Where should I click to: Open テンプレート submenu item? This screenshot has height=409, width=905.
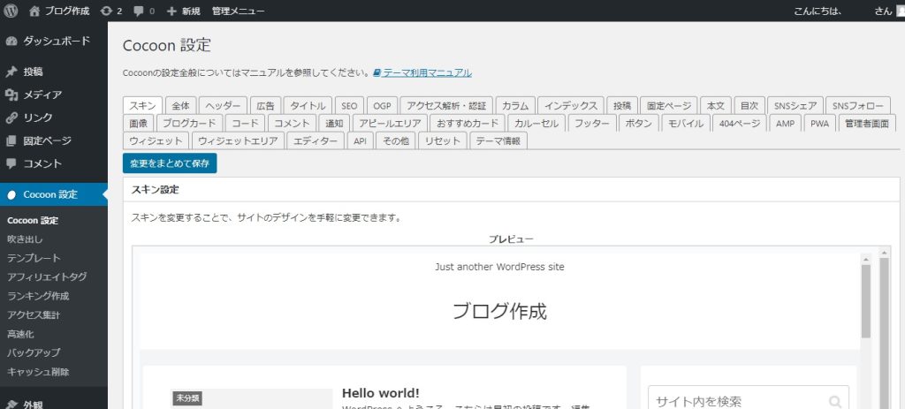tap(34, 258)
